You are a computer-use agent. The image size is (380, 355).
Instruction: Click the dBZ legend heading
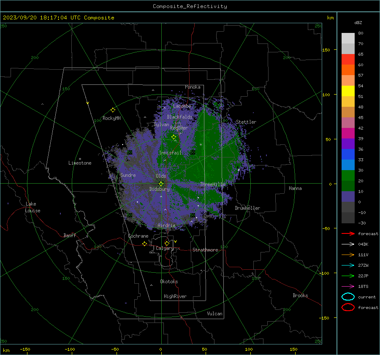pyautogui.click(x=358, y=22)
